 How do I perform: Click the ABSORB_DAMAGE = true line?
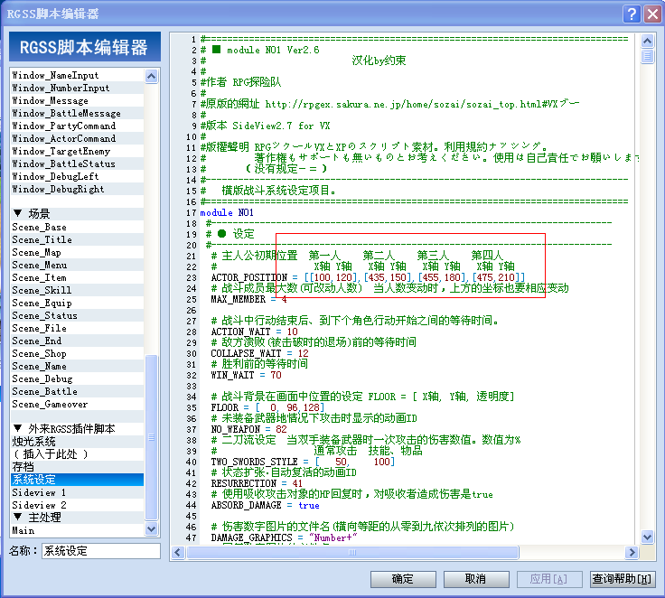click(x=265, y=505)
